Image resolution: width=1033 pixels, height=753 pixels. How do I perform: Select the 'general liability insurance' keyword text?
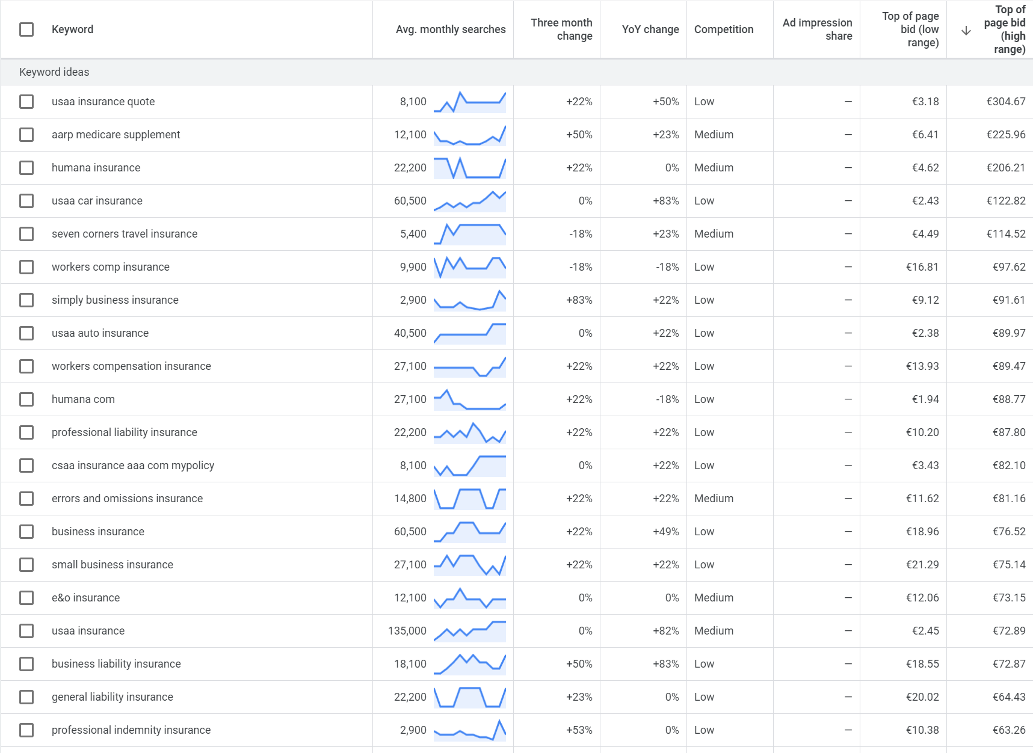tap(113, 697)
